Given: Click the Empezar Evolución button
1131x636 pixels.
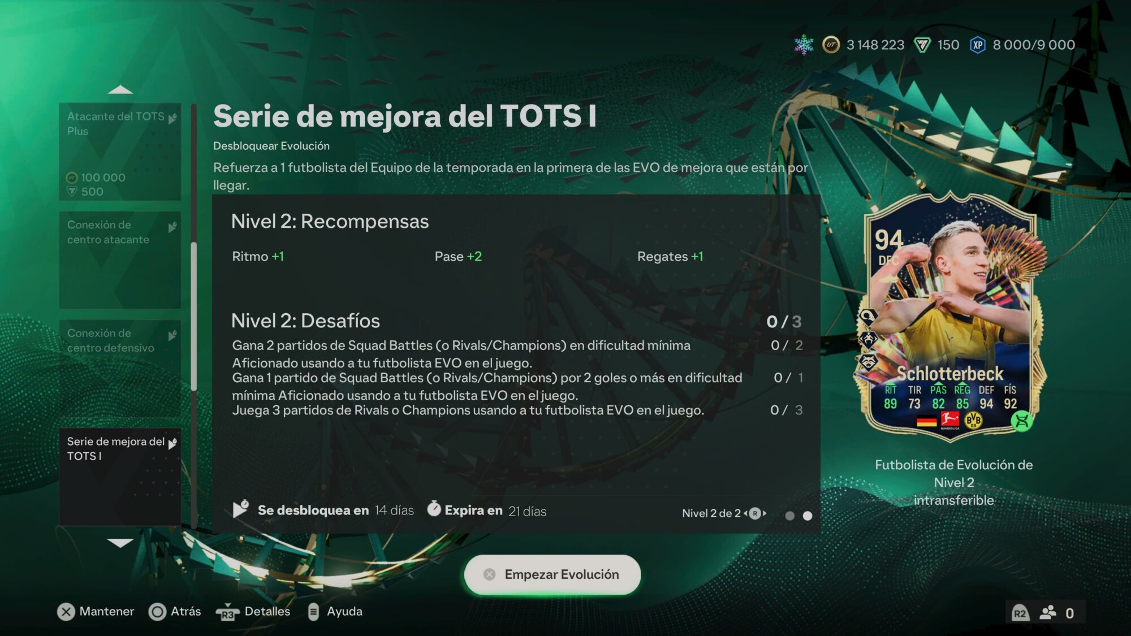Looking at the screenshot, I should pyautogui.click(x=552, y=574).
